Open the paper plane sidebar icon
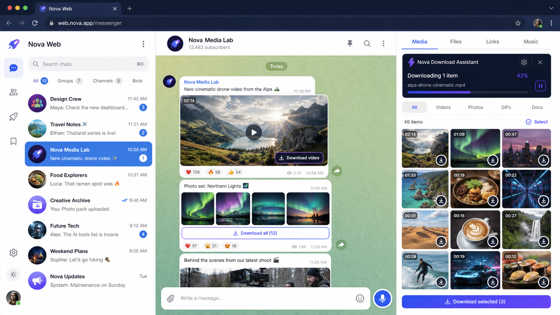 point(13,117)
